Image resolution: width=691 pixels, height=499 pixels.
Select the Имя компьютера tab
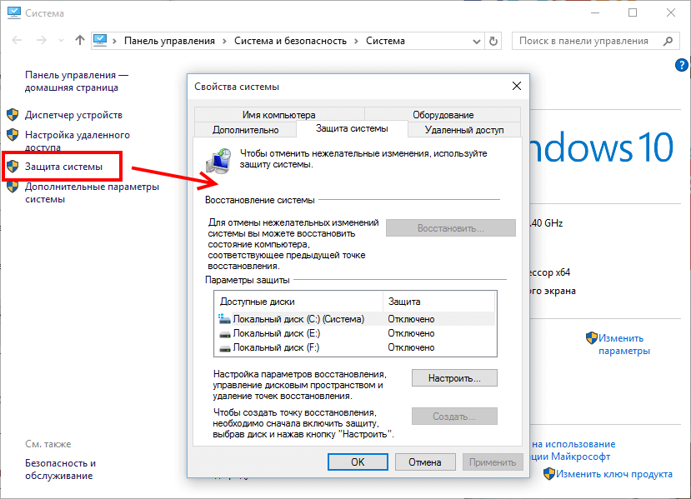278,115
